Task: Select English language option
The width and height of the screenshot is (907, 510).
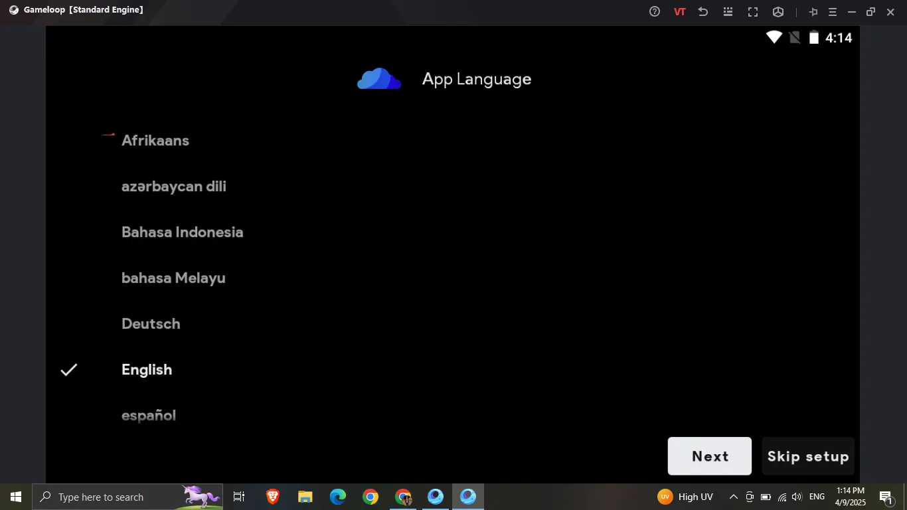Action: (147, 370)
